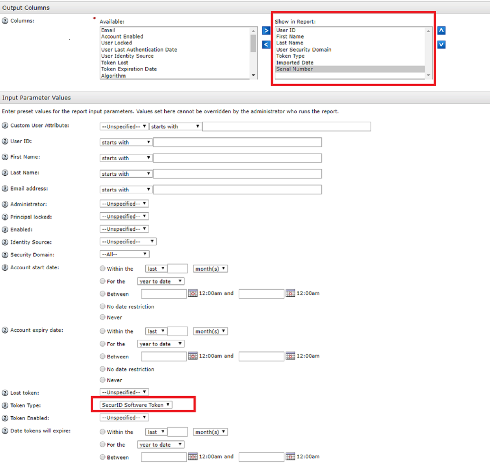Image resolution: width=490 pixels, height=464 pixels.
Task: Move selected column down with down arrow
Action: 441,44
